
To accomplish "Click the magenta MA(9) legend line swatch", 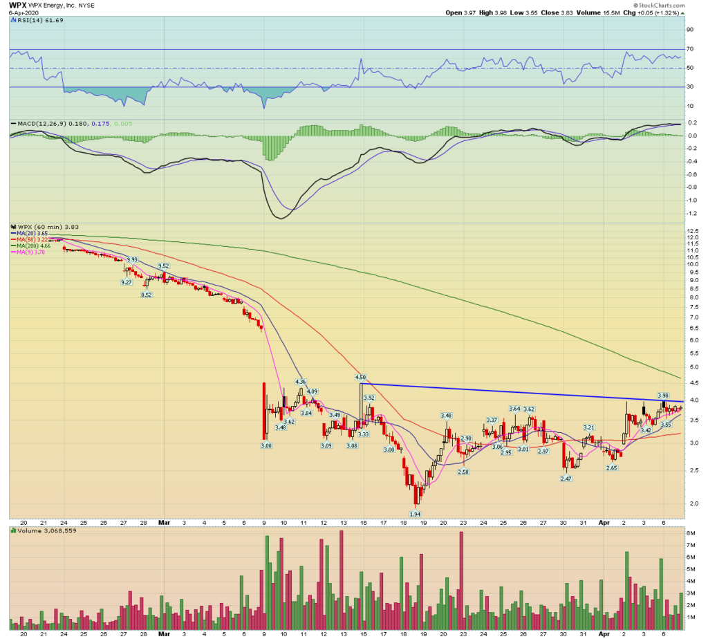I will (14, 252).
